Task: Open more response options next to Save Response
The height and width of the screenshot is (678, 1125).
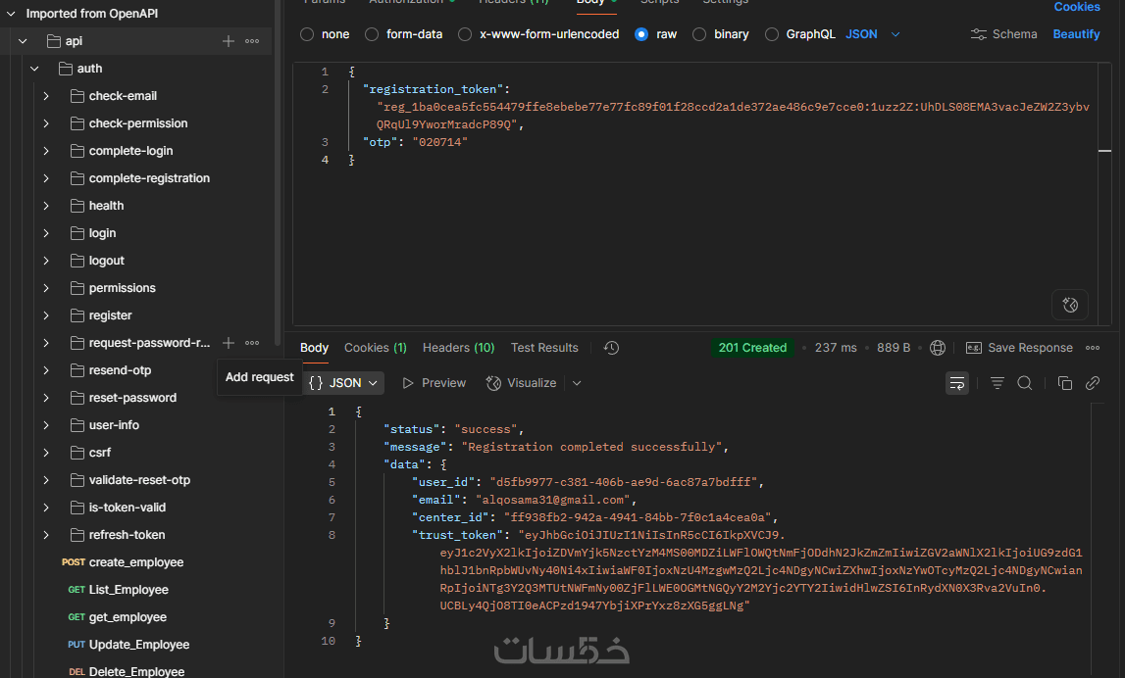Action: [x=1092, y=348]
